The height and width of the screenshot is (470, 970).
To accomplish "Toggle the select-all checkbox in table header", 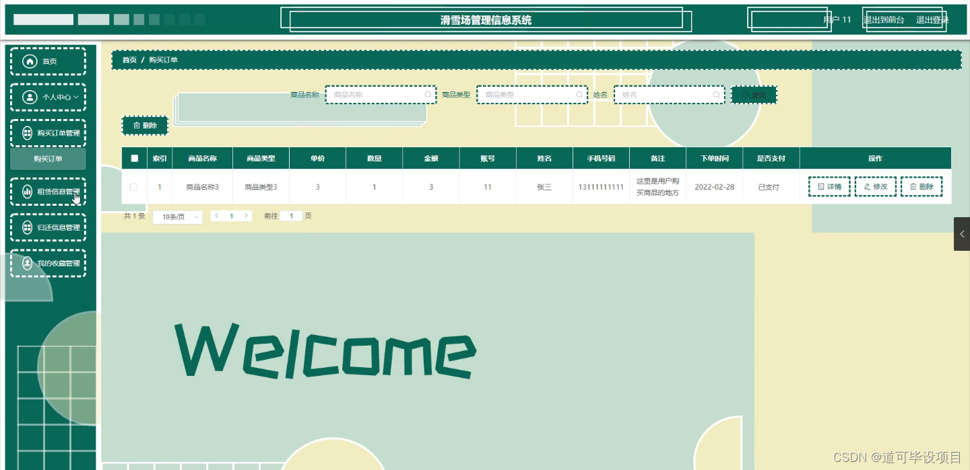I will tap(135, 158).
